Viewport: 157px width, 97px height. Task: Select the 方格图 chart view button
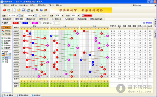[x=6, y=31]
